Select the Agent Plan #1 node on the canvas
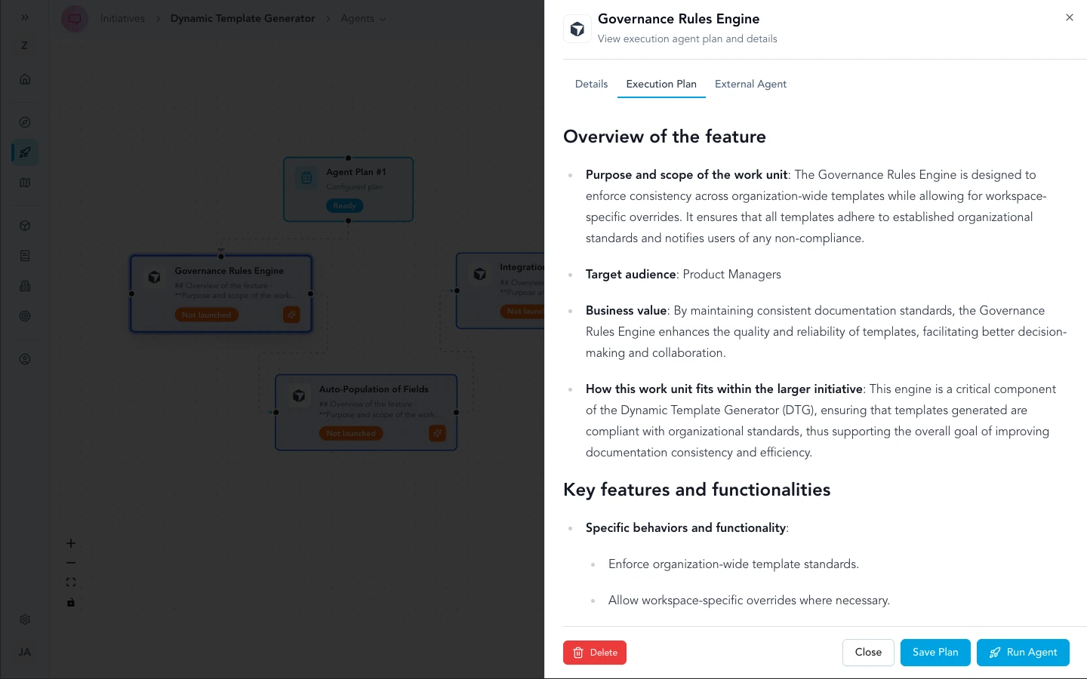 point(348,189)
